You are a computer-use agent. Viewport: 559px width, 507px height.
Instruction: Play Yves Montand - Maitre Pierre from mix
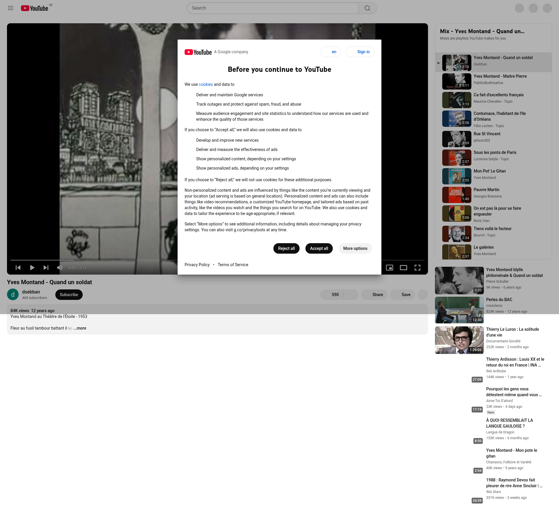click(493, 81)
